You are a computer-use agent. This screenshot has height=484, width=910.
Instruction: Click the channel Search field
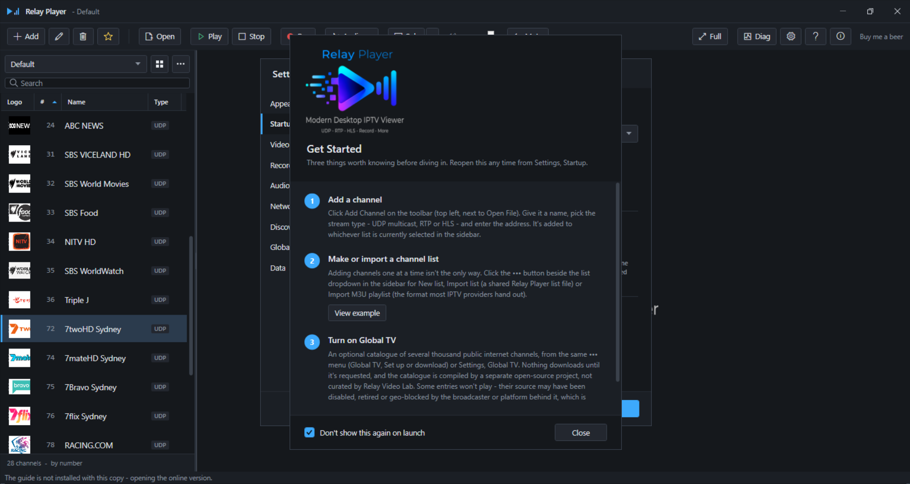pos(97,83)
